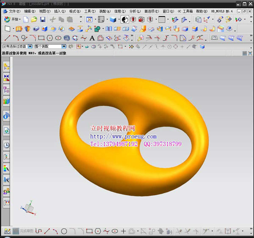Click the Extrude feature icon
Image resolution: width=254 pixels, height=238 pixels.
click(x=19, y=29)
